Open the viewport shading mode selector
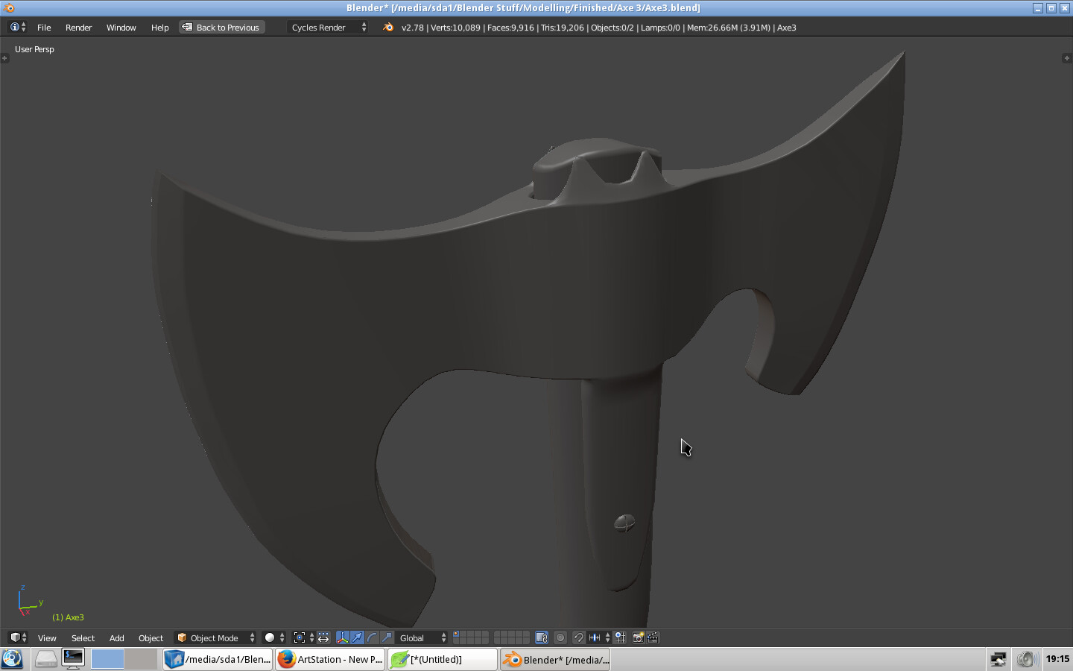 click(274, 637)
